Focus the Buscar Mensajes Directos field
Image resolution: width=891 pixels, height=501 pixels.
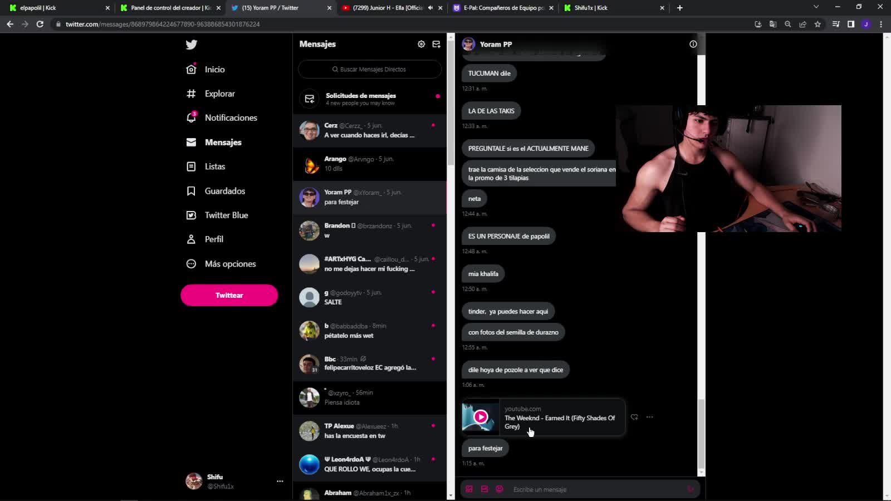coord(370,70)
